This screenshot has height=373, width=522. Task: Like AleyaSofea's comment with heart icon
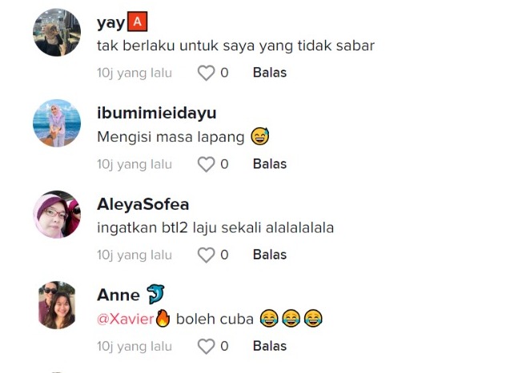pos(206,255)
